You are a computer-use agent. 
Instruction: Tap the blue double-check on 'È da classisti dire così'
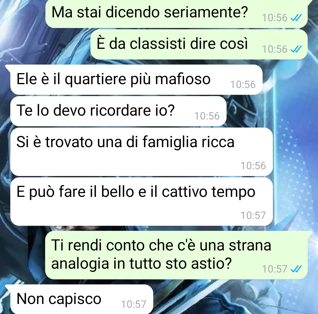(x=296, y=49)
